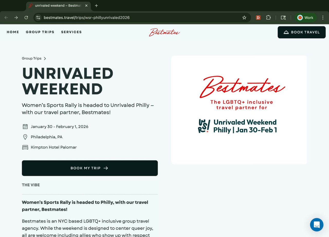The width and height of the screenshot is (329, 237).
Task: Reload the page with refresh icon
Action: click(x=26, y=17)
